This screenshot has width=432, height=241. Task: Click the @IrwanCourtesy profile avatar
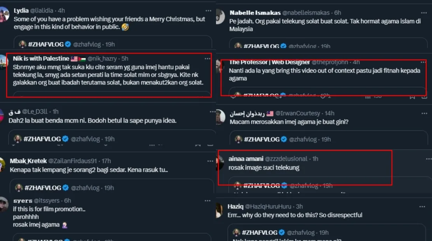[x=220, y=117]
